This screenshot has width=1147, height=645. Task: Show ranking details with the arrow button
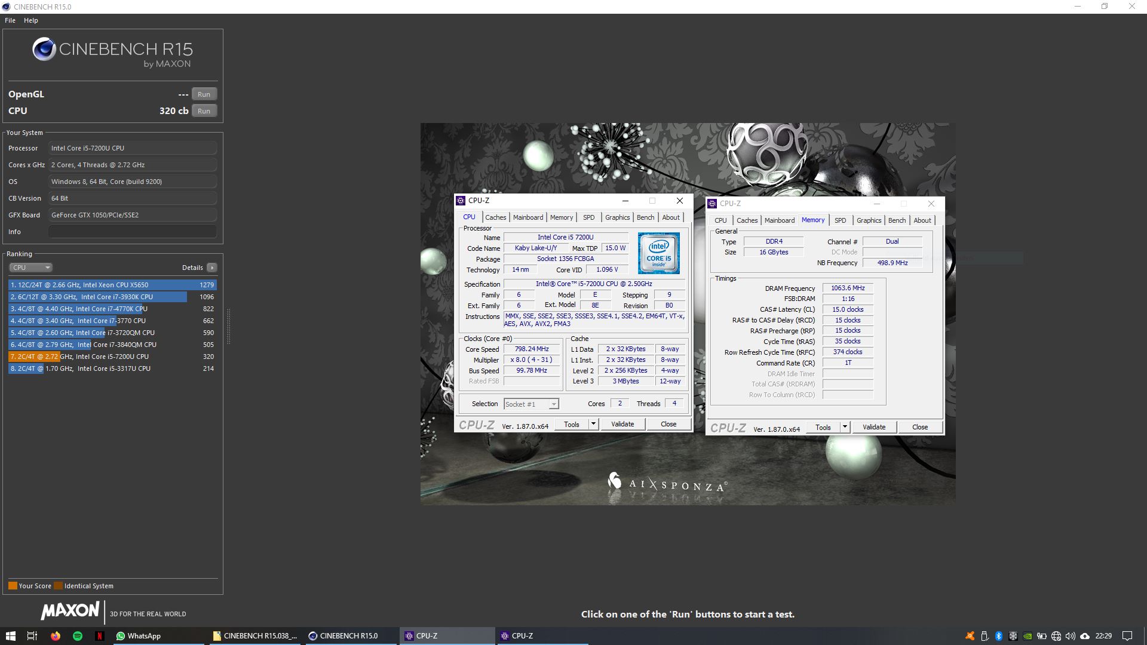[x=212, y=268]
